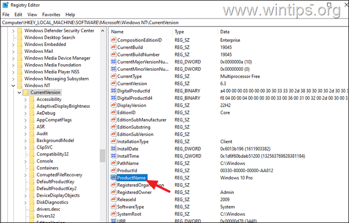Viewport: 349px width, 223px height.
Task: Select the CurrentType value name
Action: (x=129, y=76)
